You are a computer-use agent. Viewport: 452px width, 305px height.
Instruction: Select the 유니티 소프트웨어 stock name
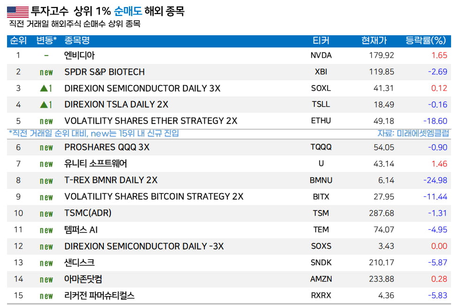pos(95,164)
